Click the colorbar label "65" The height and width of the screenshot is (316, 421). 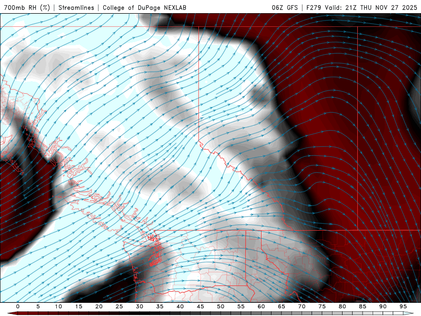coord(281,307)
